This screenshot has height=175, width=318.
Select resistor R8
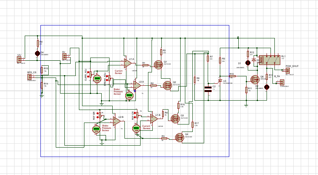pyautogui.click(x=38, y=43)
